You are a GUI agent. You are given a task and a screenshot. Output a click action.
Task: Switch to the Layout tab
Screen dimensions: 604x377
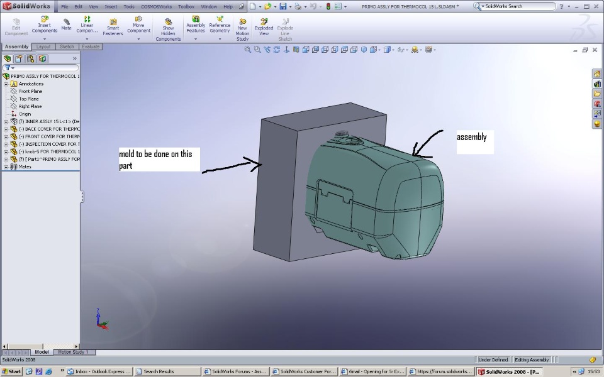pos(43,46)
